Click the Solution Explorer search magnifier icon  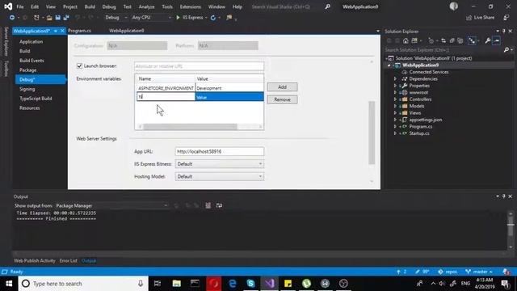point(506,50)
